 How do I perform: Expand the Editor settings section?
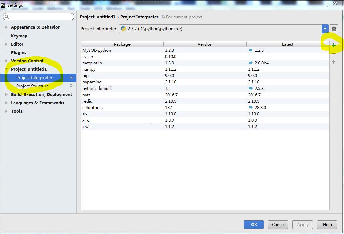pyautogui.click(x=7, y=44)
